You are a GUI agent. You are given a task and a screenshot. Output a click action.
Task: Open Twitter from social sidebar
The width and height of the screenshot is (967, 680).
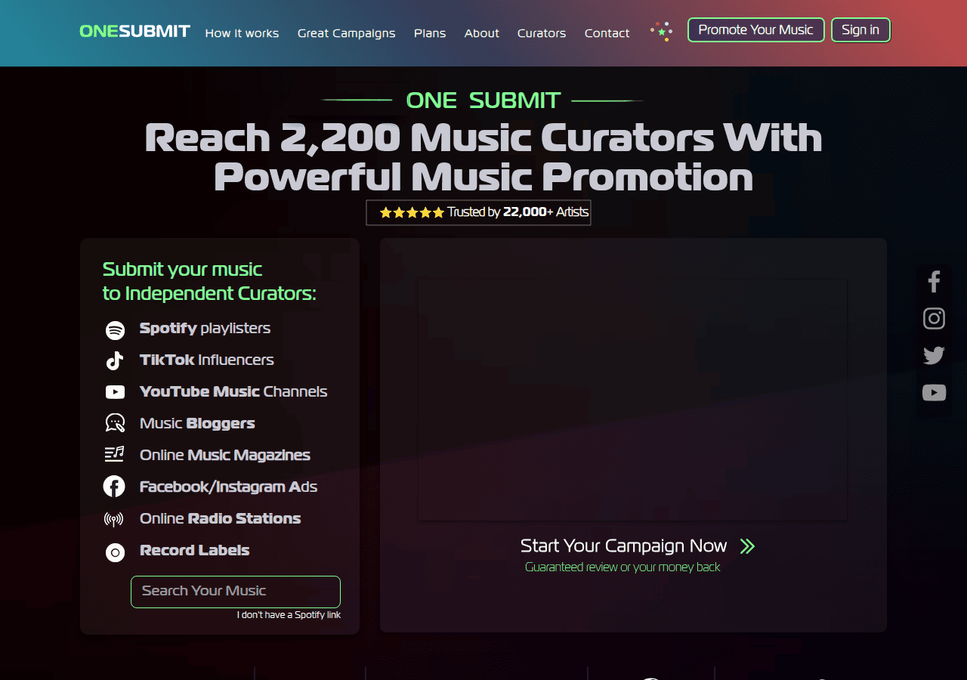click(x=934, y=355)
